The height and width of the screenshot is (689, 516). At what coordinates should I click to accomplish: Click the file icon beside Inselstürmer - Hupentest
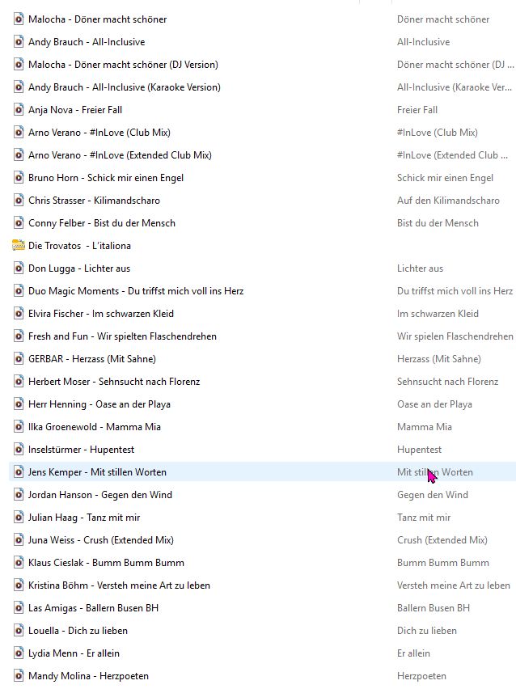coord(19,449)
